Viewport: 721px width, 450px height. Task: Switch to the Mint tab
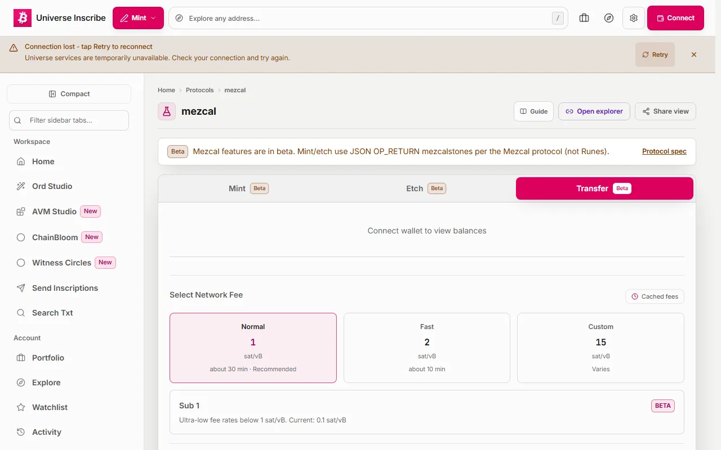(x=248, y=188)
